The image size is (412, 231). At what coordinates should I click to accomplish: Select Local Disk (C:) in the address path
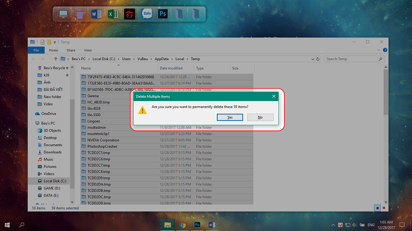tap(104, 59)
